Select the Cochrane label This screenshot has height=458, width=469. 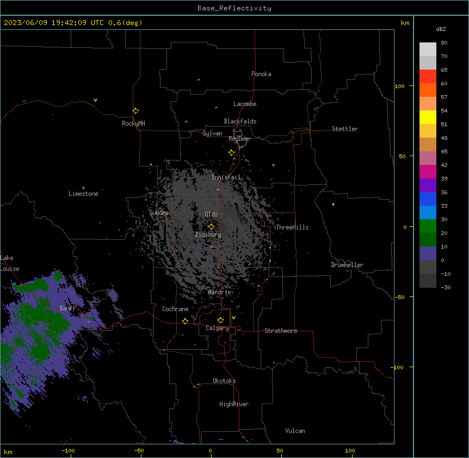point(175,309)
